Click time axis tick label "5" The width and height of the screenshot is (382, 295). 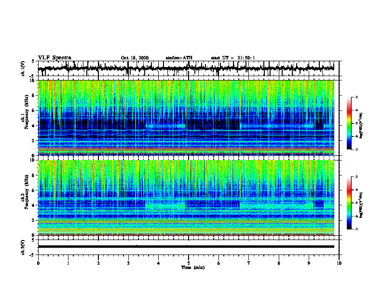189,263
